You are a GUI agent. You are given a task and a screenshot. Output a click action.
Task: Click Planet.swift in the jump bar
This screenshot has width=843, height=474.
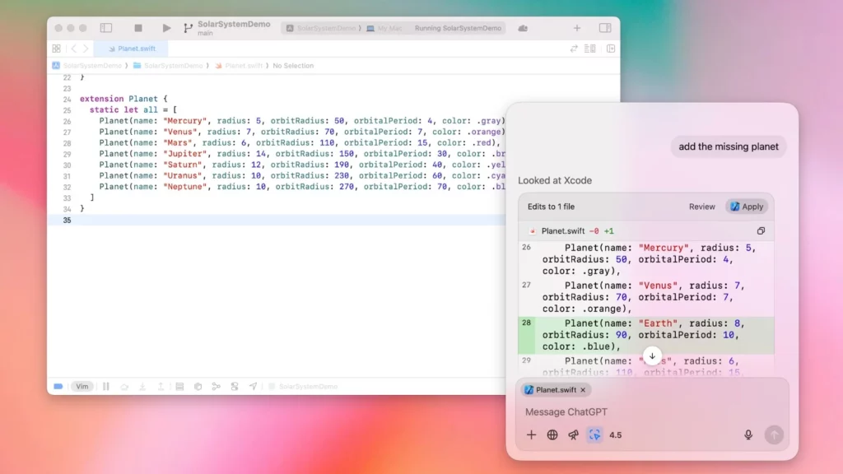pyautogui.click(x=239, y=66)
